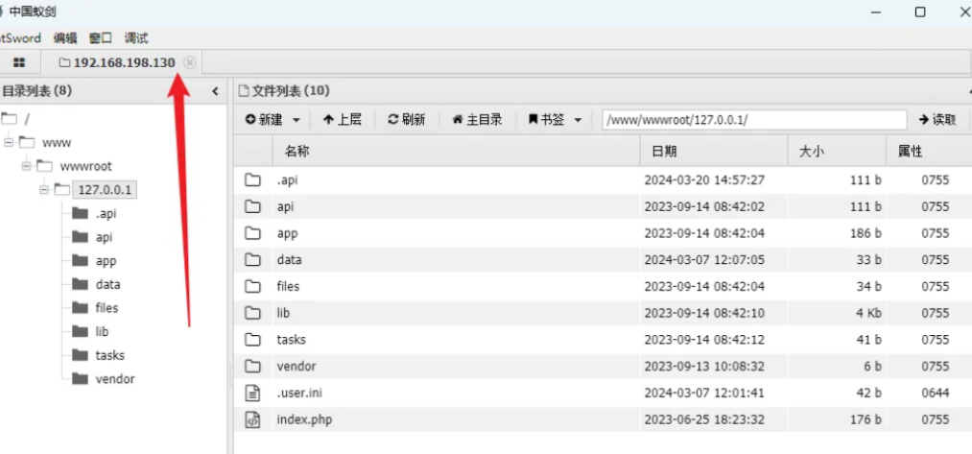Open the 新建 dropdown
The width and height of the screenshot is (972, 454).
273,119
